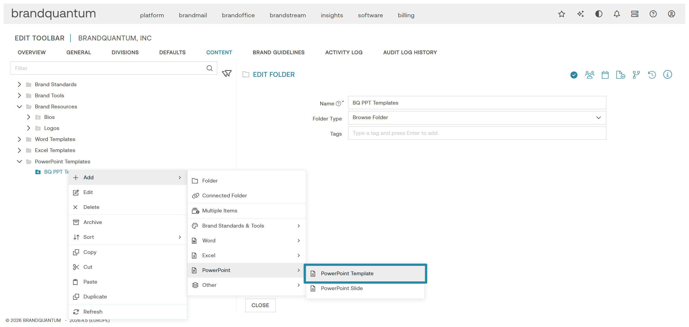The image size is (689, 327).
Task: Click the filter funnel icon
Action: (x=227, y=74)
